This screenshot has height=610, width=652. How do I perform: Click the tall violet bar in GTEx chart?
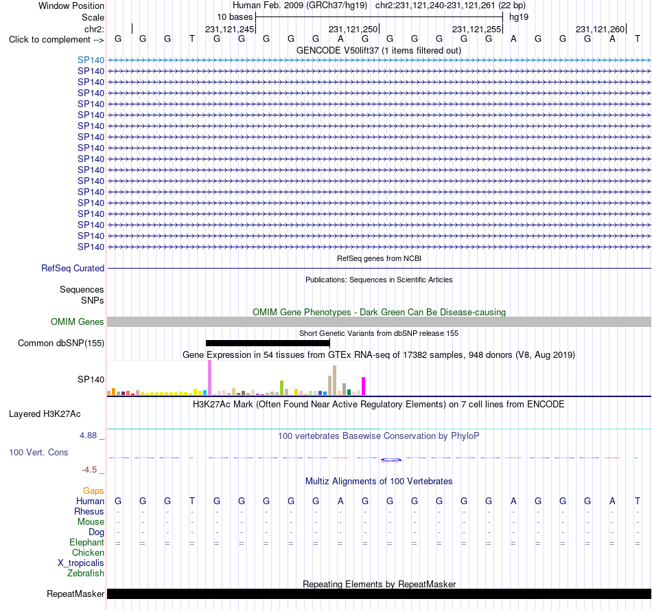[x=209, y=378]
